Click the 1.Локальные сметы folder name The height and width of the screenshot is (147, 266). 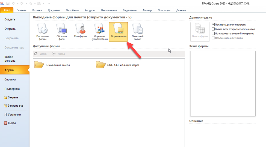(58, 65)
